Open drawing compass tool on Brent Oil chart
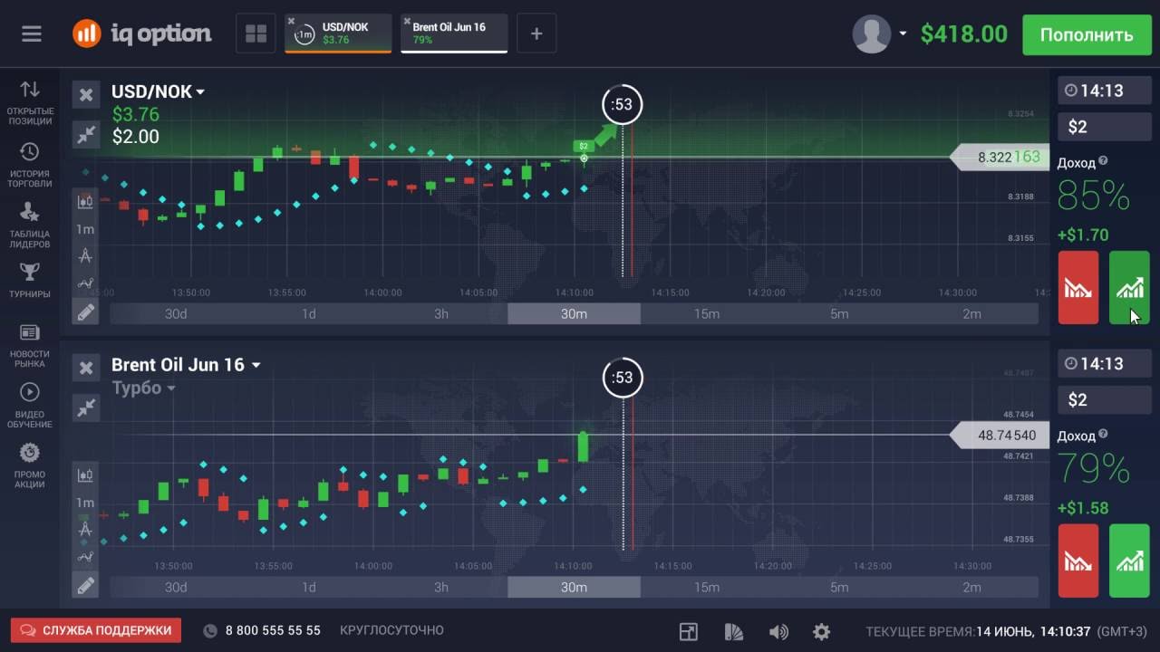Viewport: 1160px width, 652px height. tap(85, 529)
